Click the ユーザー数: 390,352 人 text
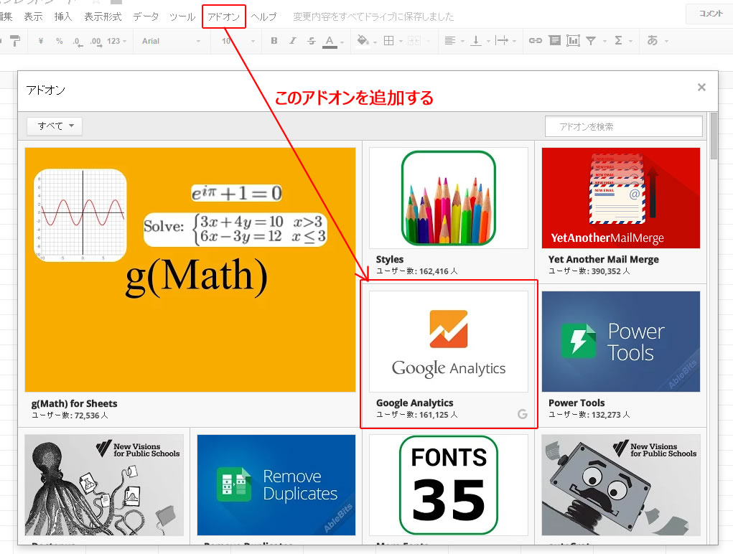 (589, 271)
